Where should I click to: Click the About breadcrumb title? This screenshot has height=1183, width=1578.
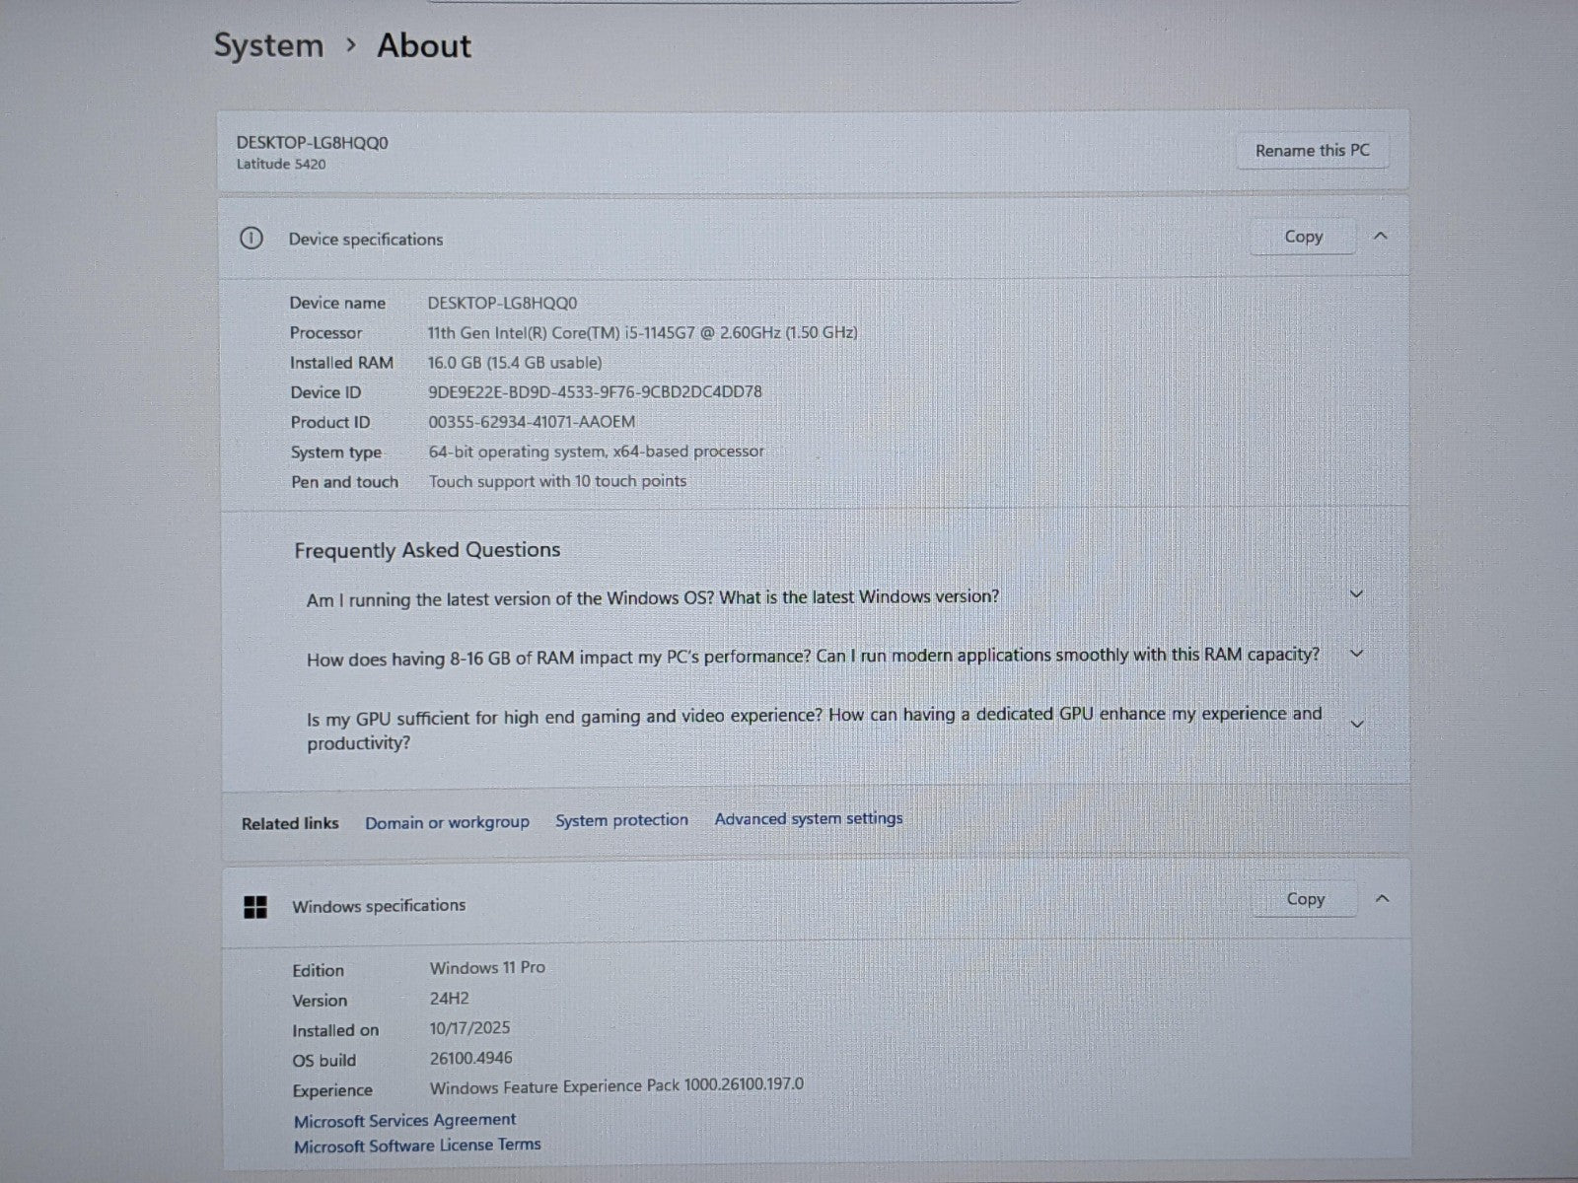point(424,45)
